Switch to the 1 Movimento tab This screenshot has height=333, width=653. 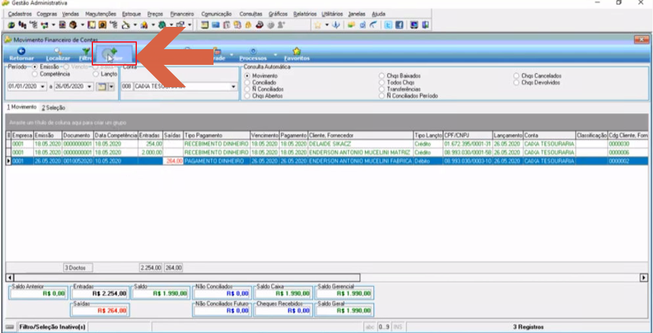click(22, 107)
